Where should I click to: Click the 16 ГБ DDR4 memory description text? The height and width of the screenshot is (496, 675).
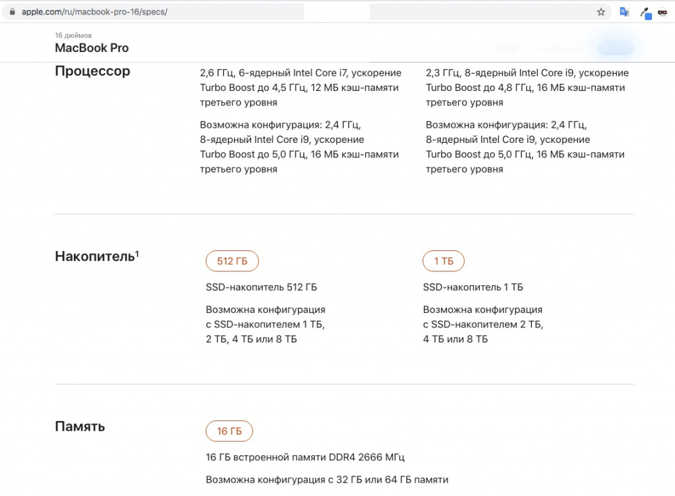pyautogui.click(x=306, y=457)
